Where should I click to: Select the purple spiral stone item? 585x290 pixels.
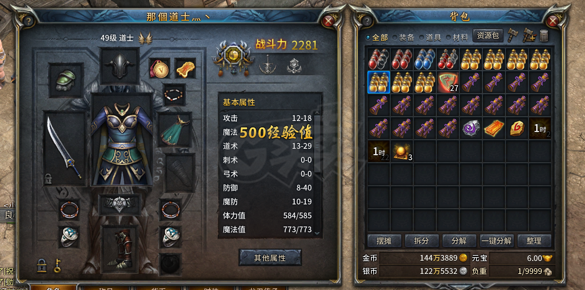(x=471, y=128)
